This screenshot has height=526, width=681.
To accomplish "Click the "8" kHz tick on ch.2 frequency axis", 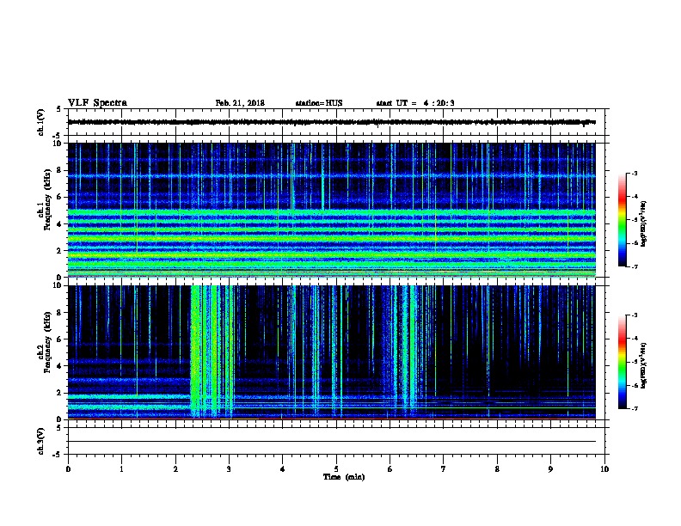I will [x=59, y=313].
